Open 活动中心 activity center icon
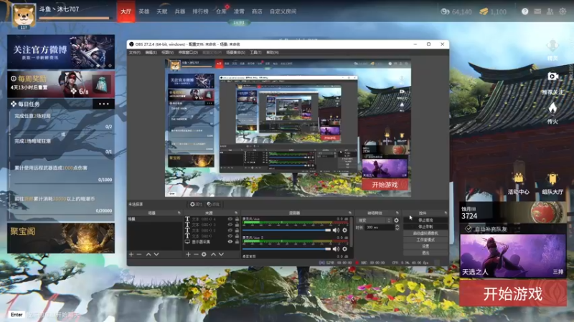Screen dimensions: 574x322 coord(518,178)
